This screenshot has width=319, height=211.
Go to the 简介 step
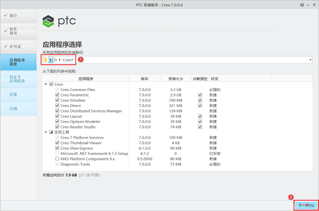pyautogui.click(x=18, y=15)
